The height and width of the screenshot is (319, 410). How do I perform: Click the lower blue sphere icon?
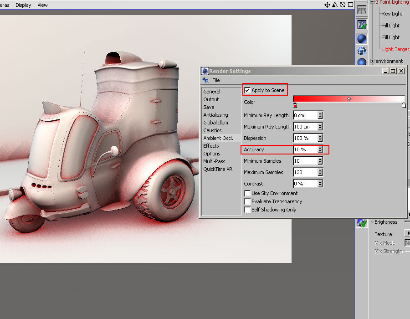[361, 62]
